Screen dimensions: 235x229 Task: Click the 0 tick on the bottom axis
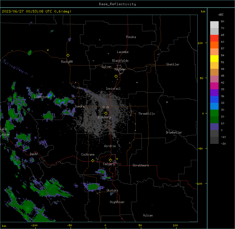click(105, 225)
